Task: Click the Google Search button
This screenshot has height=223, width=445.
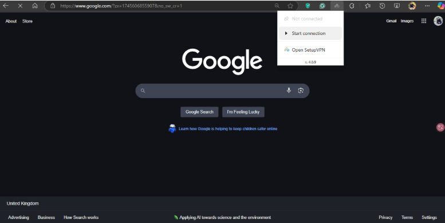Action: click(x=199, y=112)
